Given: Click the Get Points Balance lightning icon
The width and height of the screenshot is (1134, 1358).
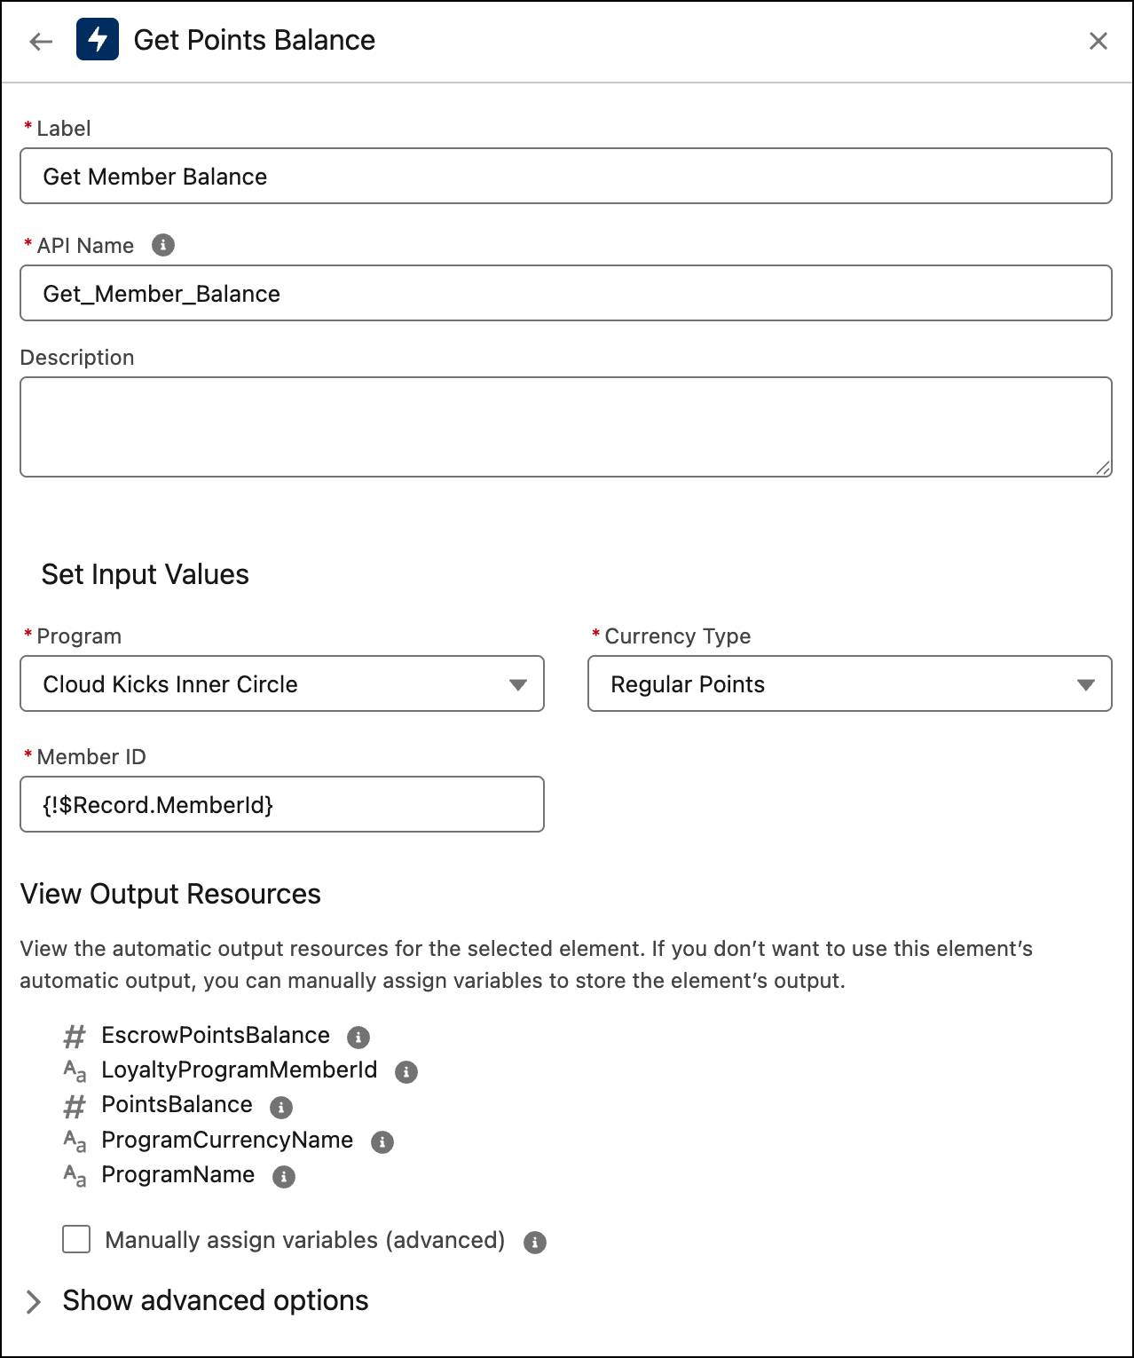Looking at the screenshot, I should point(98,40).
